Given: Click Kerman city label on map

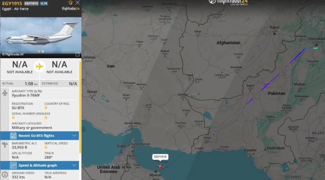Looking at the screenshot, I should pyautogui.click(x=141, y=84).
